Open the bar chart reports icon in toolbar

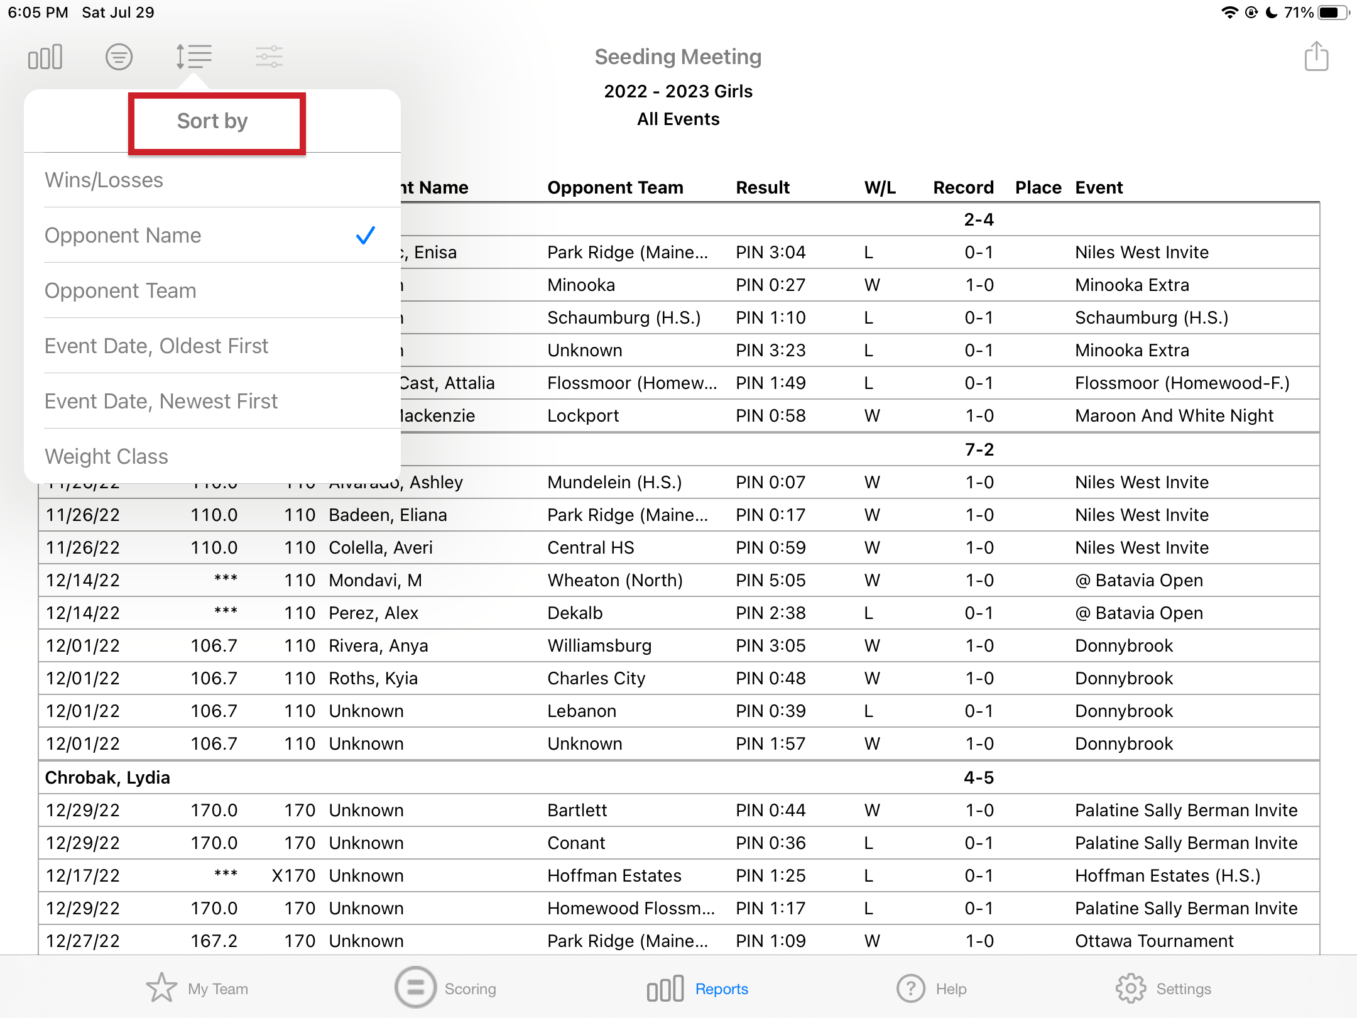click(x=45, y=57)
